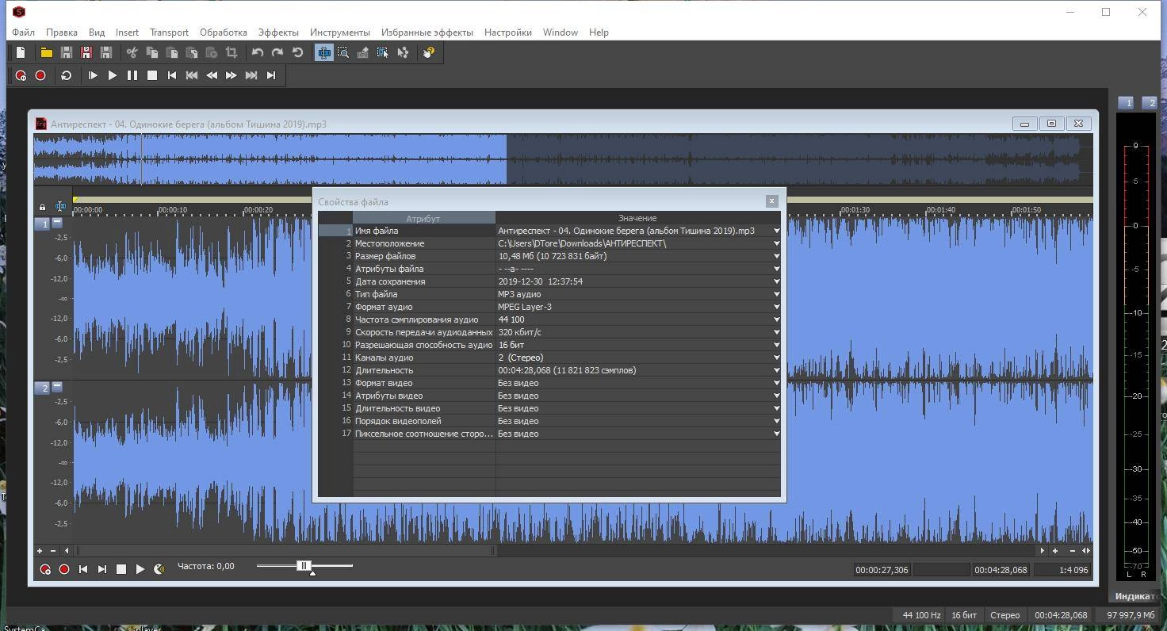Image resolution: width=1167 pixels, height=631 pixels.
Task: Click the Redo arrow icon
Action: 277,52
